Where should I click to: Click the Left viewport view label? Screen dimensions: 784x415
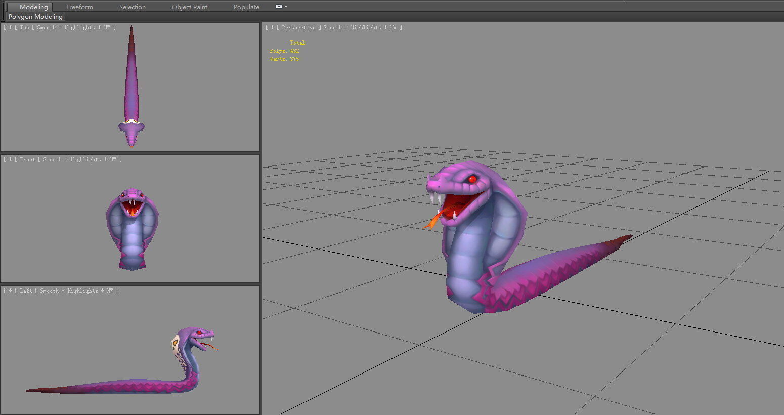pyautogui.click(x=26, y=291)
